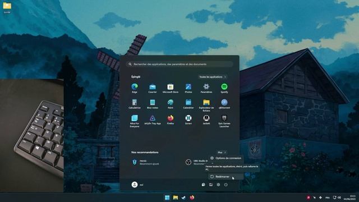Open Settings gear beside power button
Image resolution: width=359 pixels, height=202 pixels.
coord(218,185)
